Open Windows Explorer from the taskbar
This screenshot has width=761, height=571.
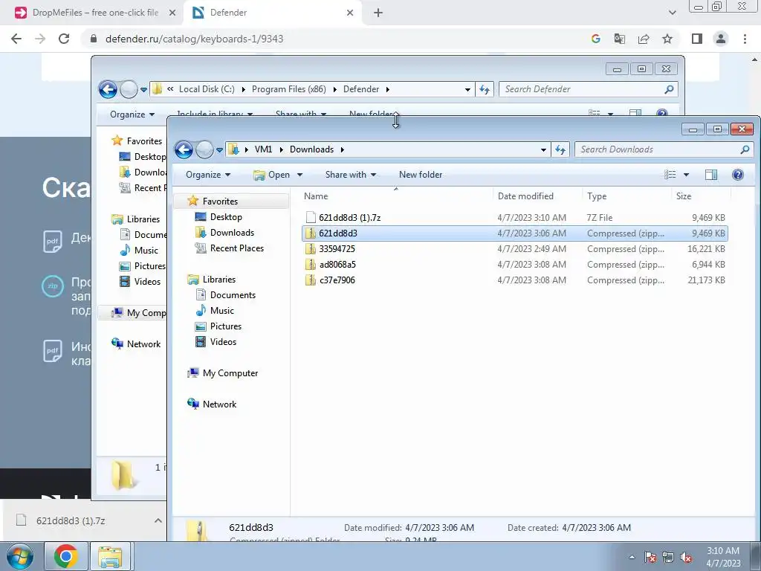[x=110, y=556]
